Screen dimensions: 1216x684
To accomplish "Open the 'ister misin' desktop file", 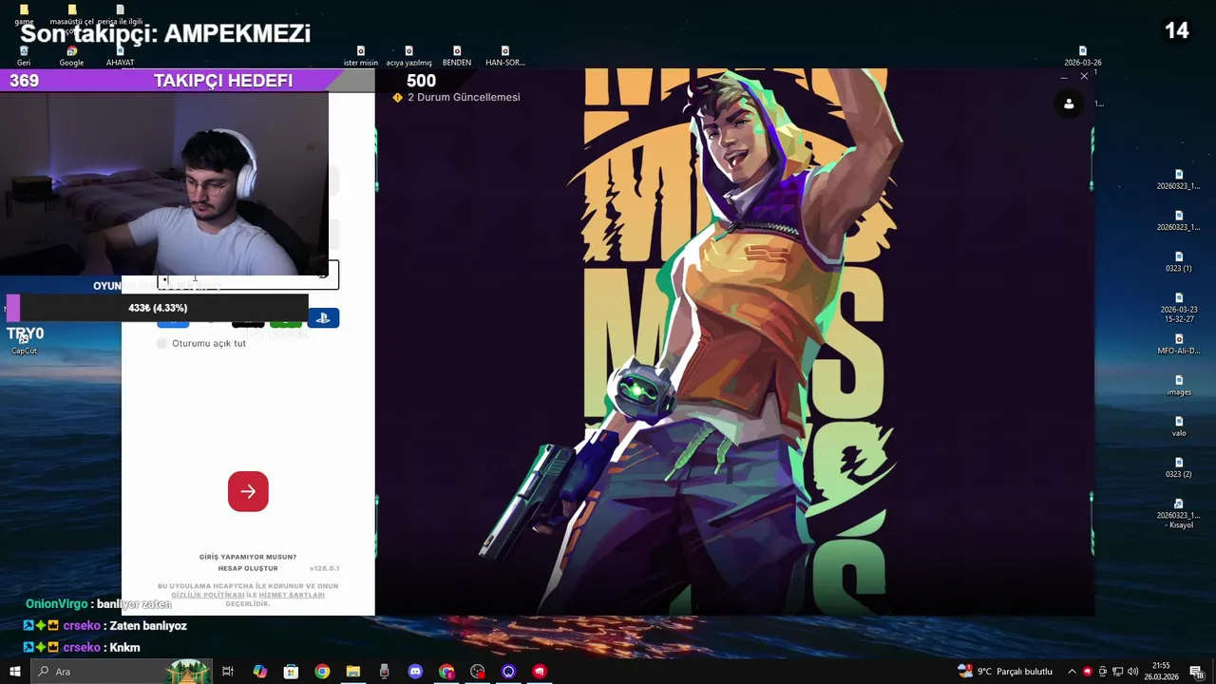I will coord(361,56).
